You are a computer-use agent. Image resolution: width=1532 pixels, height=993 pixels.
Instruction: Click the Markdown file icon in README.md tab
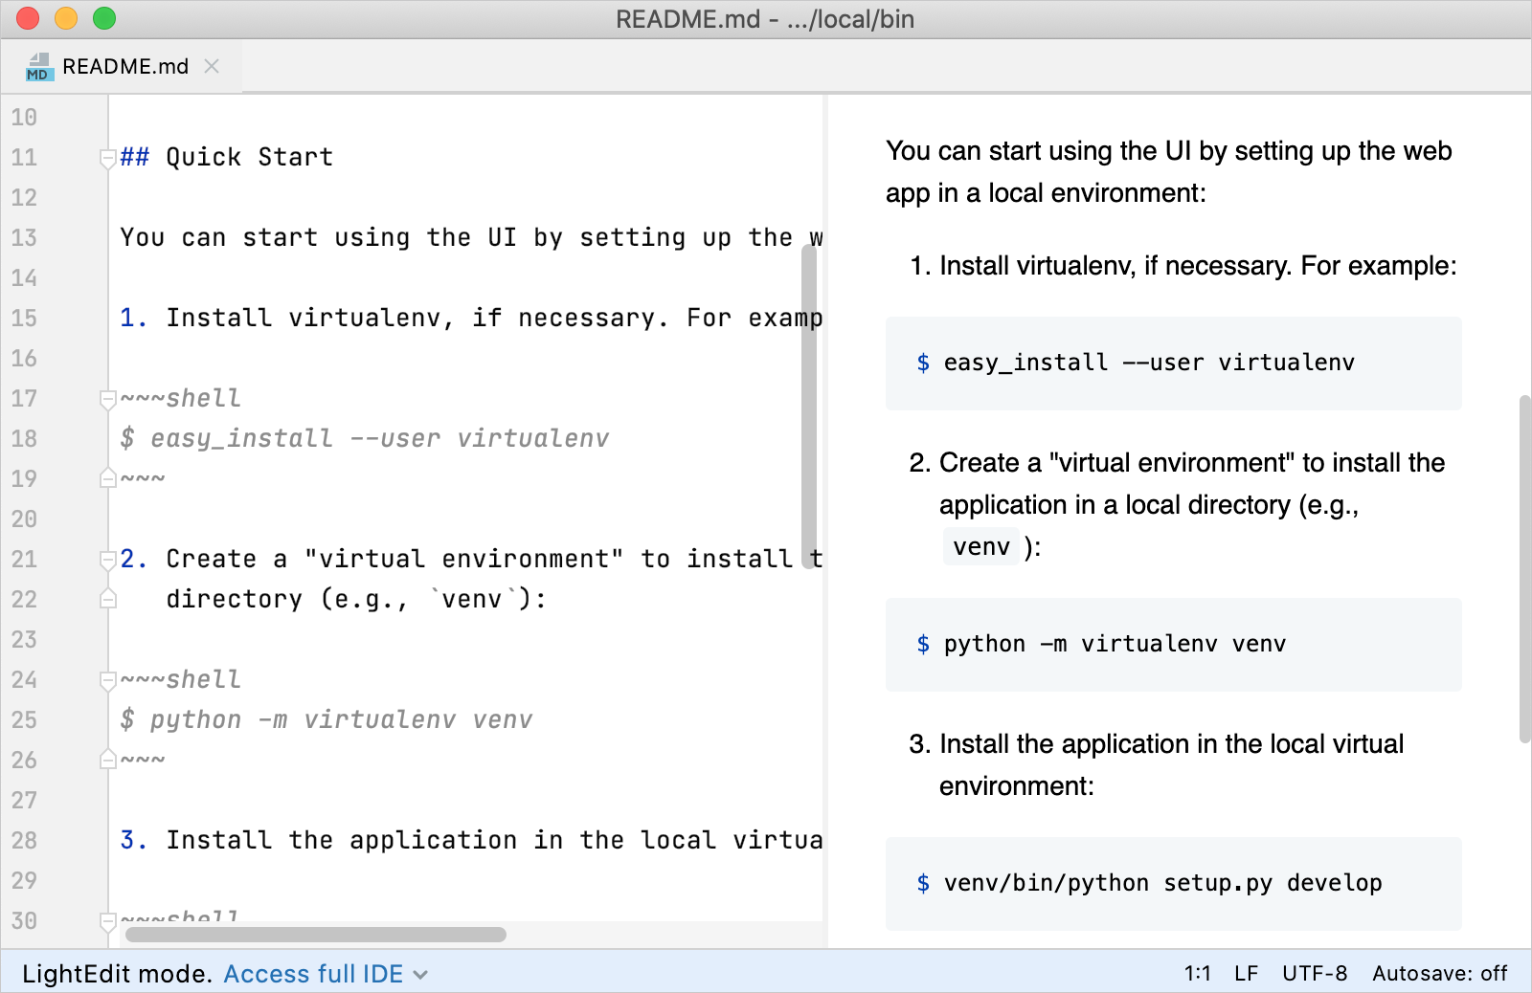(38, 67)
